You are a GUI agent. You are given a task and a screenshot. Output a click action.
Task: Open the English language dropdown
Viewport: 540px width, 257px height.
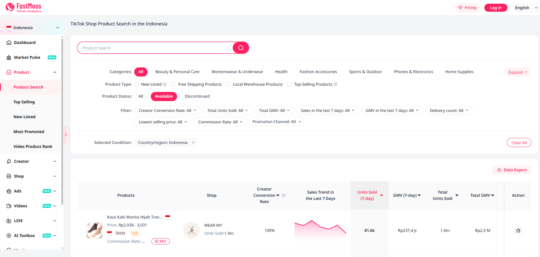(526, 8)
